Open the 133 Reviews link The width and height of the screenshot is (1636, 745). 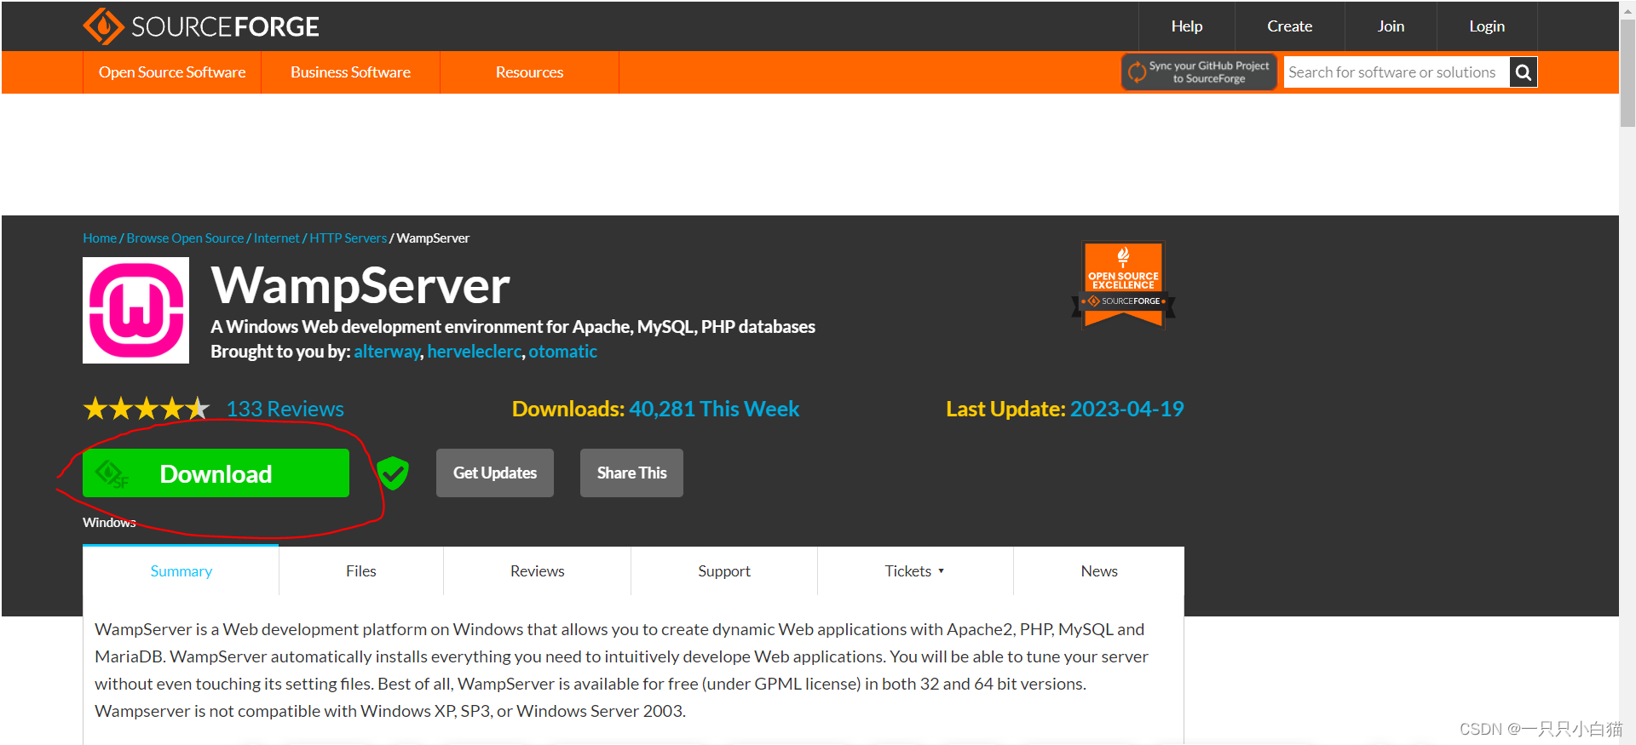(285, 409)
